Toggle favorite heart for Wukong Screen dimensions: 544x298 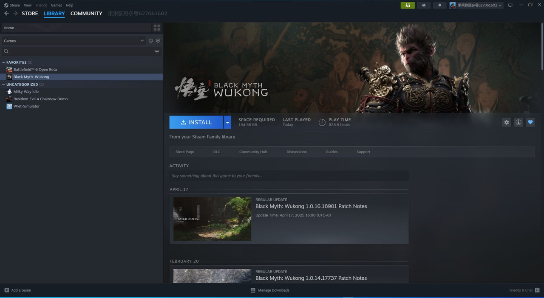click(x=530, y=122)
